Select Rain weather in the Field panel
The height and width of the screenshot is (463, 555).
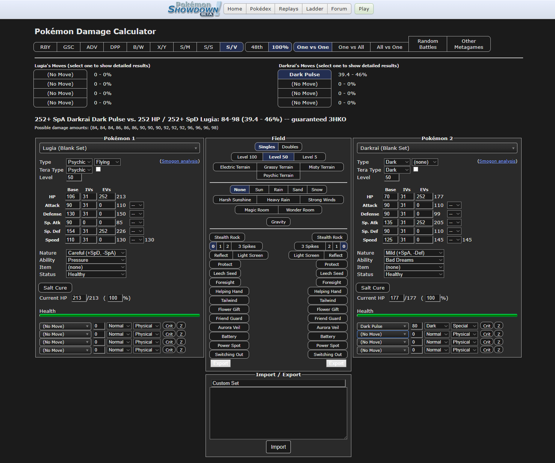click(278, 190)
